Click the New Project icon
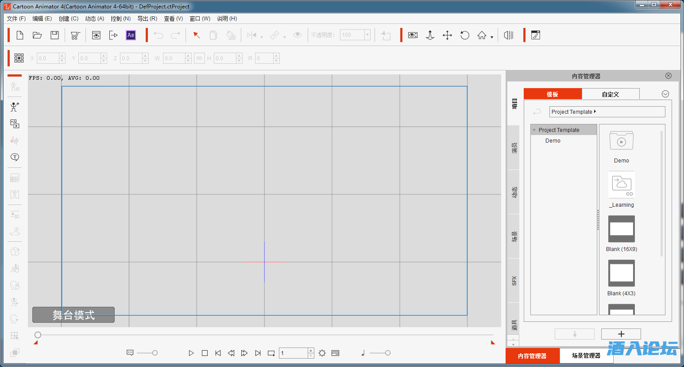 coord(20,35)
